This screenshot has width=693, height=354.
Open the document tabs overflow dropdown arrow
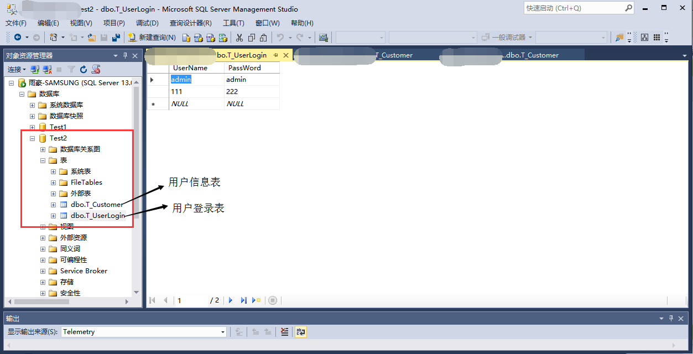coord(685,55)
